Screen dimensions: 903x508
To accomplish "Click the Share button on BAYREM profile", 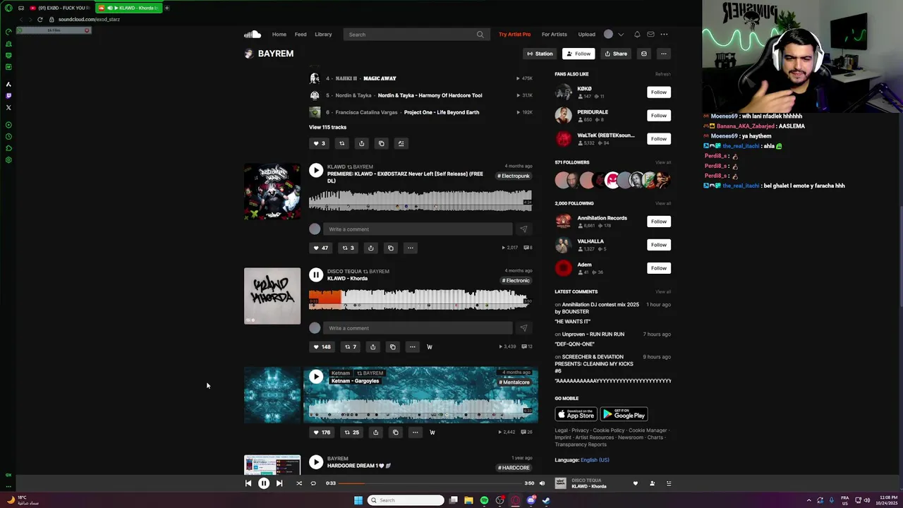I will tap(616, 54).
